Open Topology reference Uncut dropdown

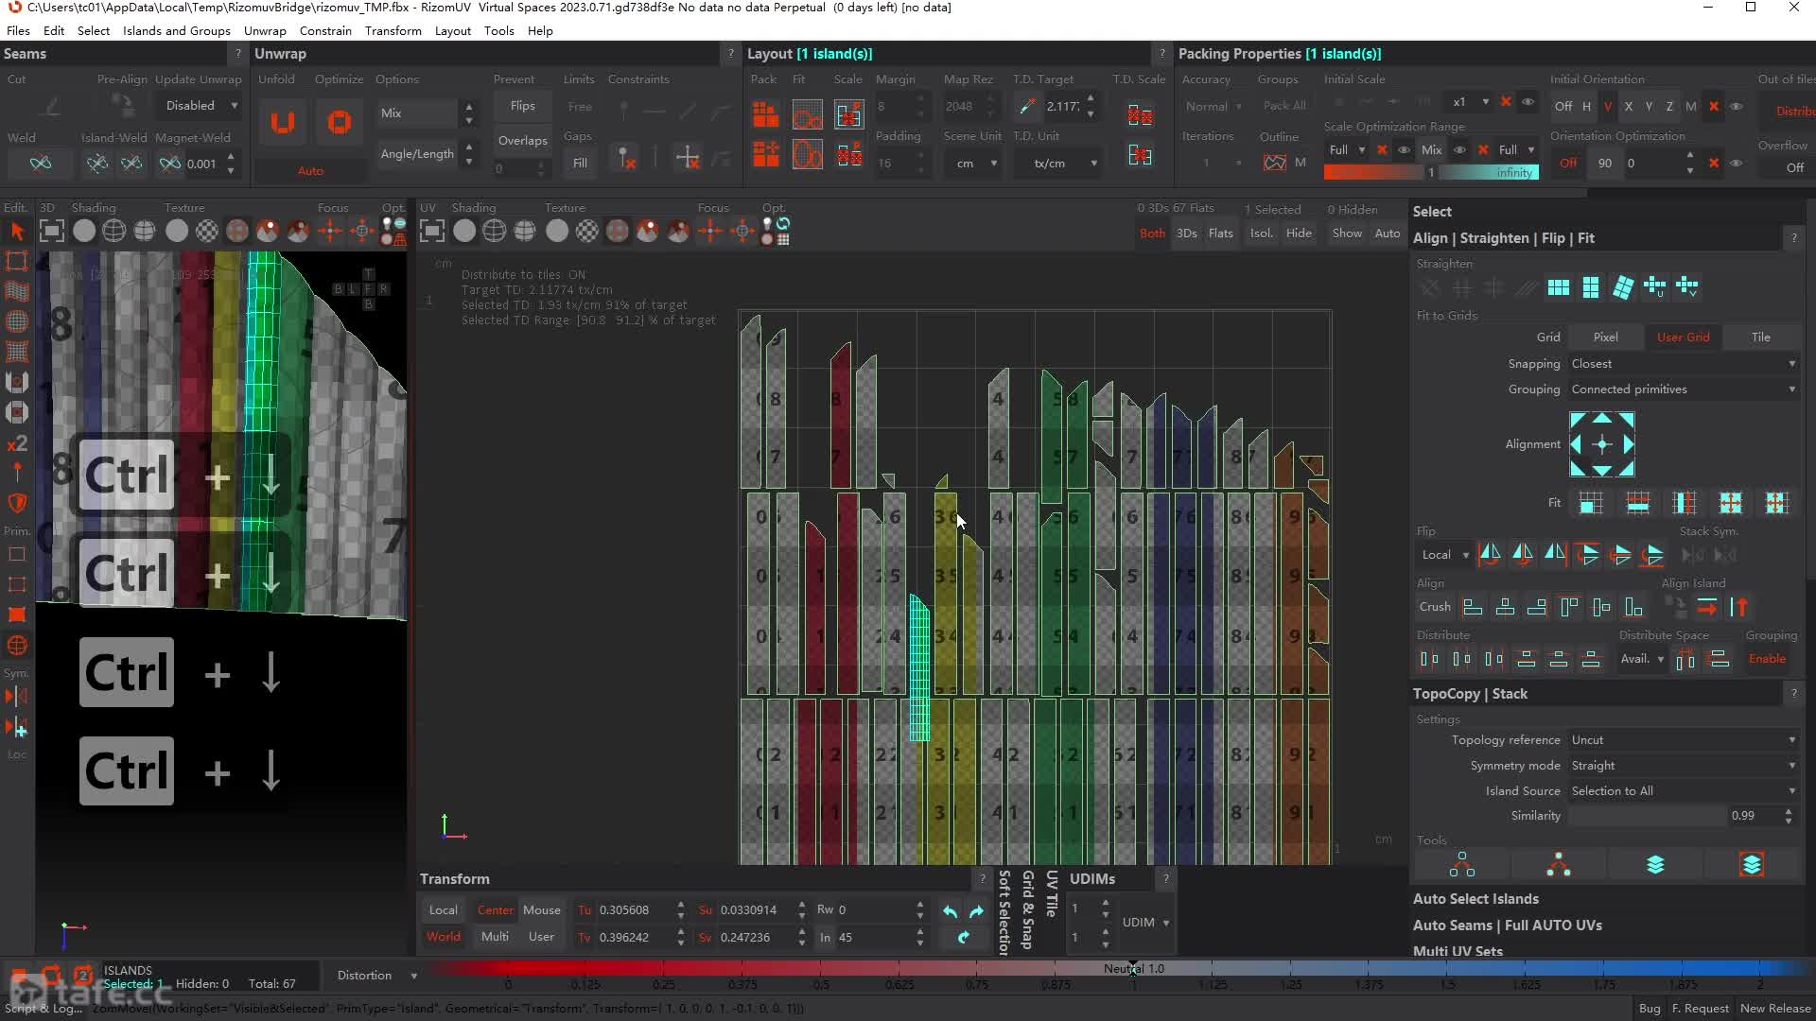coord(1683,740)
